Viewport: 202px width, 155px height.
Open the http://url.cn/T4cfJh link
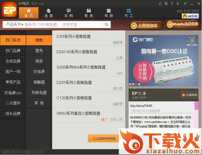click(141, 106)
